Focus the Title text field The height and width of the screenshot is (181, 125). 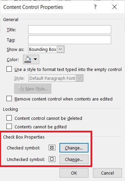(70, 30)
